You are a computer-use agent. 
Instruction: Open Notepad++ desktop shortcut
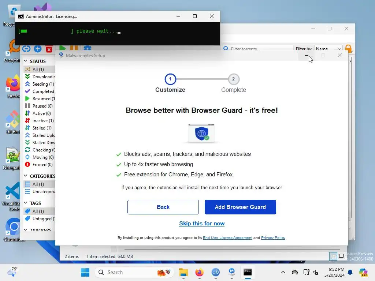(12, 158)
